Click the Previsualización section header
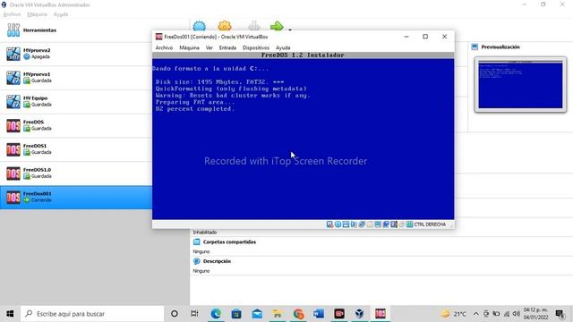Viewport: 573px width, 322px height. (500, 47)
